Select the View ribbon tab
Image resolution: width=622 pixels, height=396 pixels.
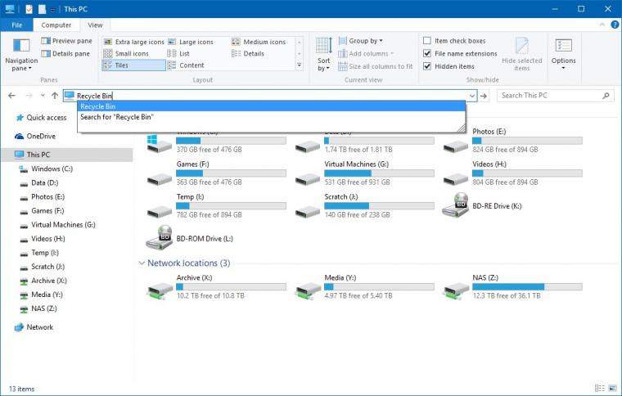coord(95,25)
